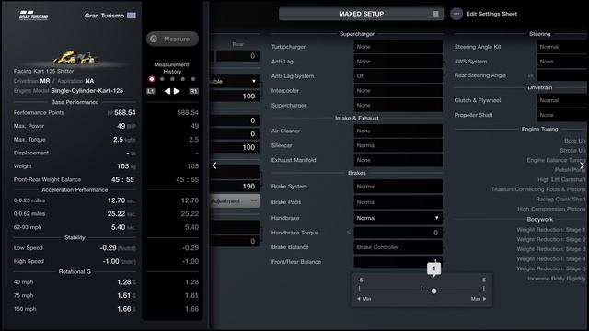The width and height of the screenshot is (589, 331).
Task: Click the Handbrake Torque value field
Action: click(398, 233)
